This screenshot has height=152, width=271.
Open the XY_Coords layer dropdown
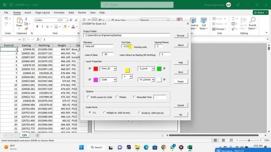pos(153,80)
